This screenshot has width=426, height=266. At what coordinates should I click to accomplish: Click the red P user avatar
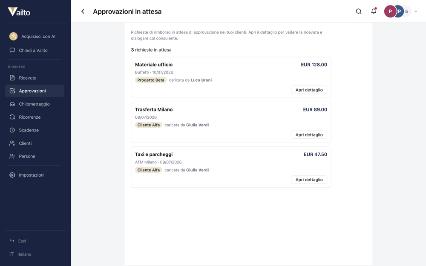[390, 11]
